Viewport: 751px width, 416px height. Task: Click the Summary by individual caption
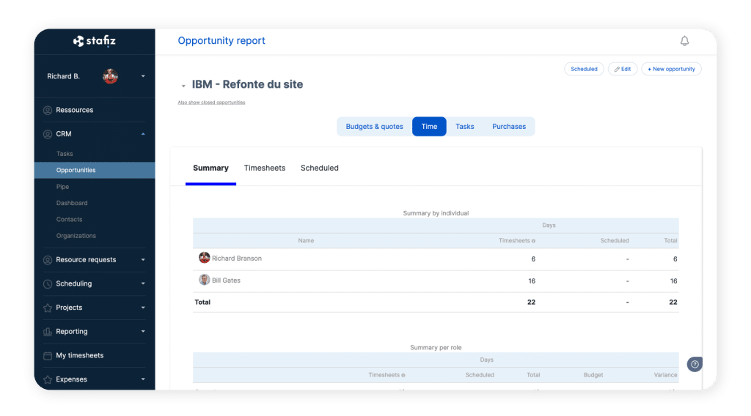[x=436, y=213]
